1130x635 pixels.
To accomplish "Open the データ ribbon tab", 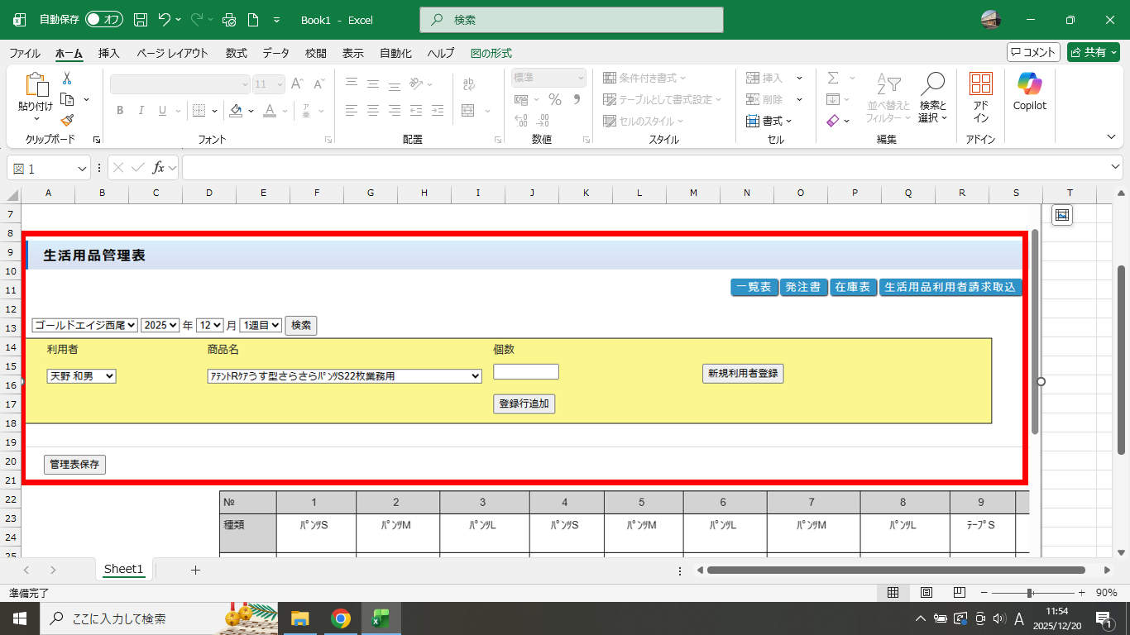I will pyautogui.click(x=275, y=53).
